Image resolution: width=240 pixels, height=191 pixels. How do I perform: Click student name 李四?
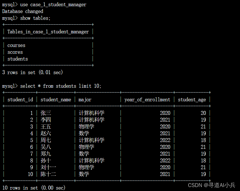coord(46,120)
